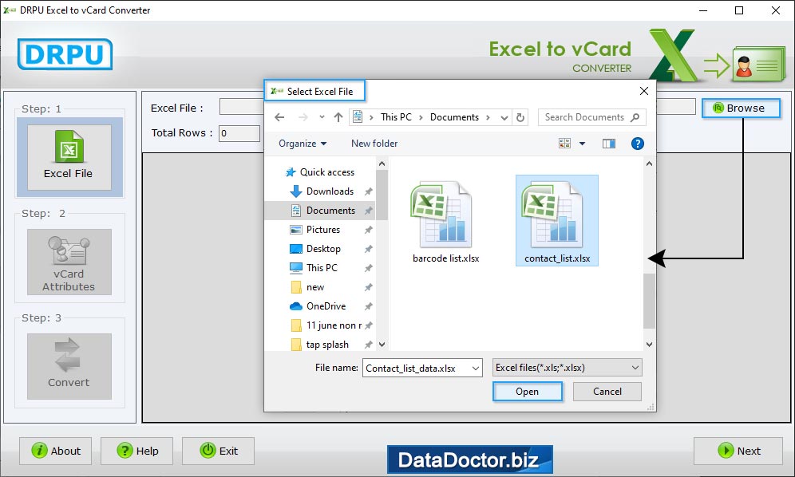
Task: Cancel the Select Excel File dialog
Action: coord(607,392)
